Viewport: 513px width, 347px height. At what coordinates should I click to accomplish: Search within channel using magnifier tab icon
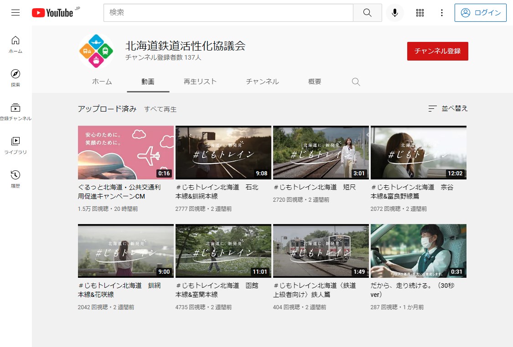[x=356, y=82]
